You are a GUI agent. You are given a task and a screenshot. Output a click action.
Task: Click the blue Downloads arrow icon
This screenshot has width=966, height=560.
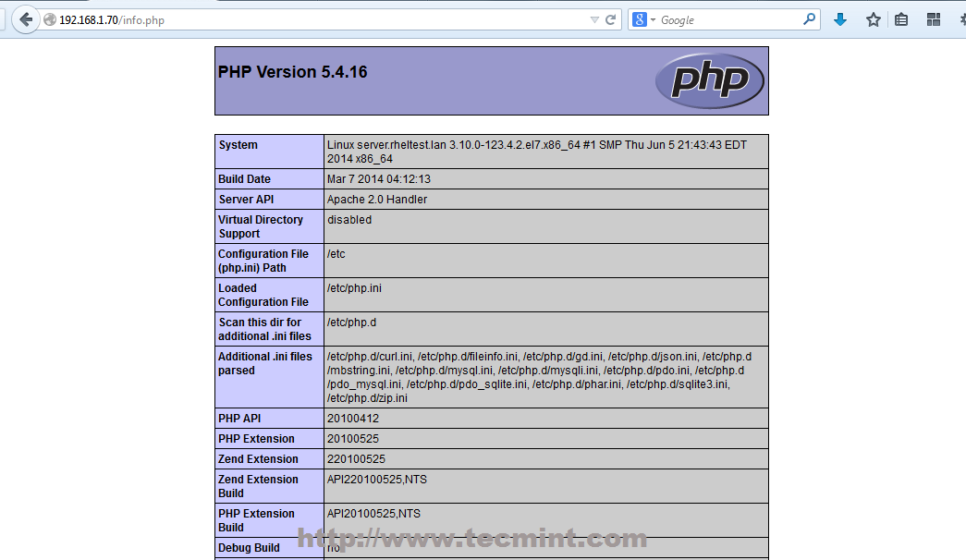pos(840,19)
